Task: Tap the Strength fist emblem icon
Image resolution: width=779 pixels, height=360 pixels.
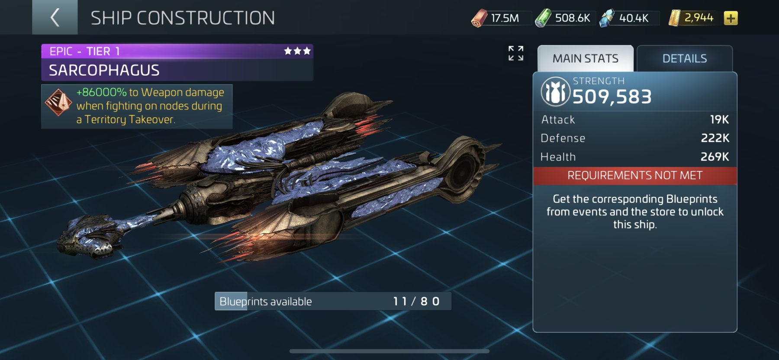Action: [555, 92]
